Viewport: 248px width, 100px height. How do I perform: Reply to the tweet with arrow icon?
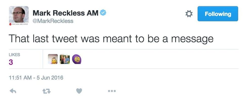coord(13,91)
